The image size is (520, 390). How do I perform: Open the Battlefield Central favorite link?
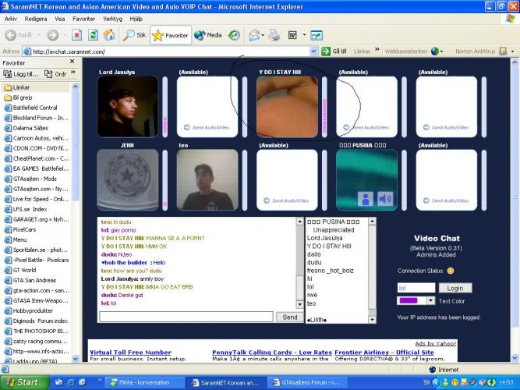(35, 108)
